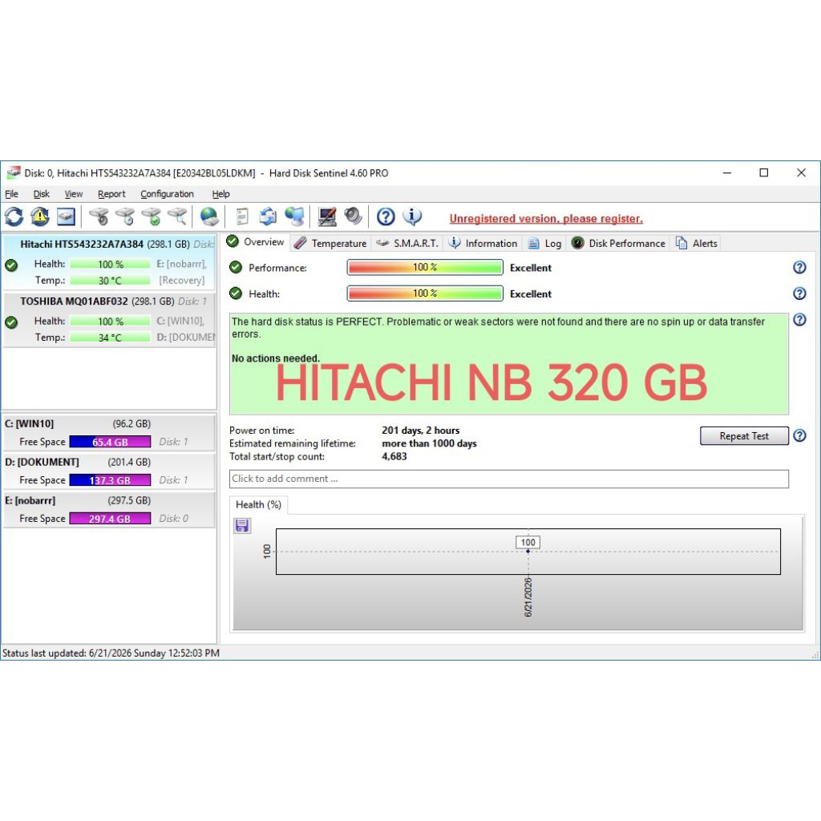Click the help icon beside Performance row

click(799, 268)
